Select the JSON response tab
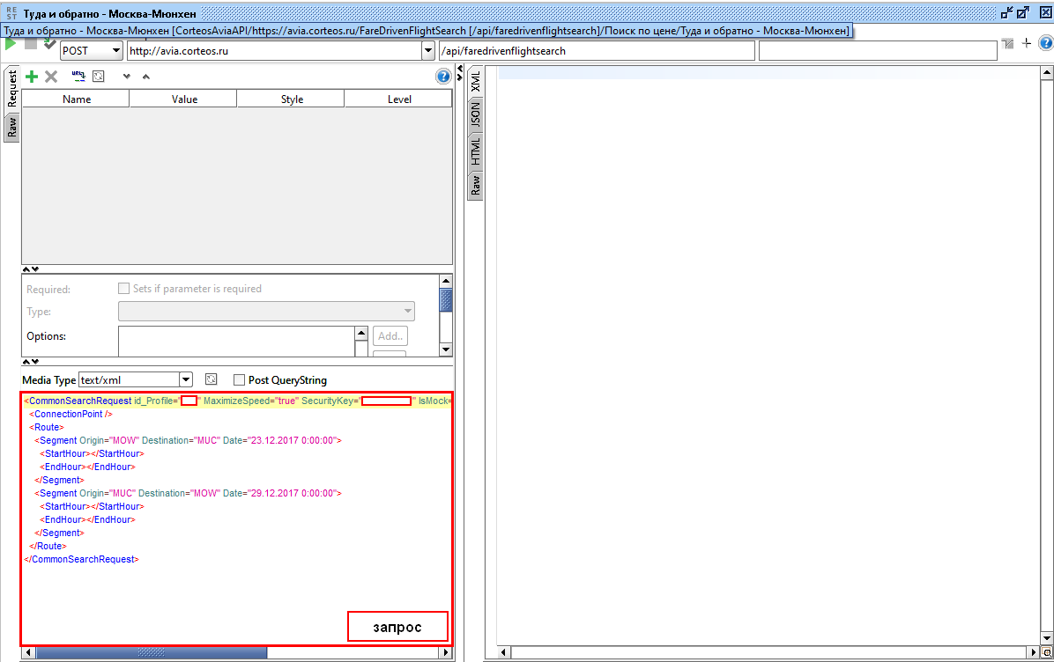This screenshot has height=662, width=1054. (475, 114)
